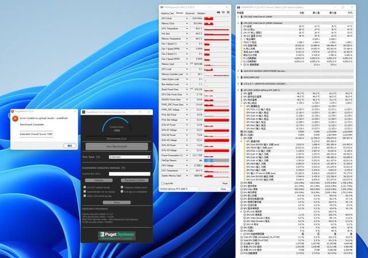
Task: Click the GPU-Z title bar app icon
Action: pyautogui.click(x=162, y=7)
